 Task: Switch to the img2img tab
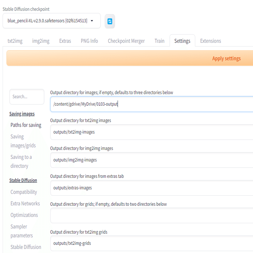point(41,41)
